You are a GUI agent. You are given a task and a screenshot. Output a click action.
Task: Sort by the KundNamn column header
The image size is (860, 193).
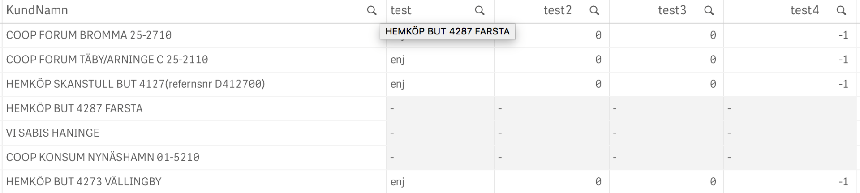37,10
